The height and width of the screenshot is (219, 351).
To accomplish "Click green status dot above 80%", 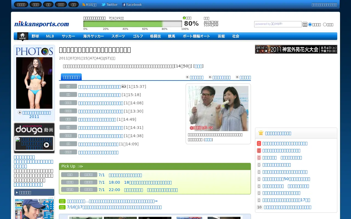I will [x=184, y=18].
